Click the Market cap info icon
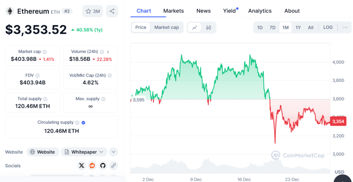Viewport: 353px width, 182px height. (x=45, y=52)
